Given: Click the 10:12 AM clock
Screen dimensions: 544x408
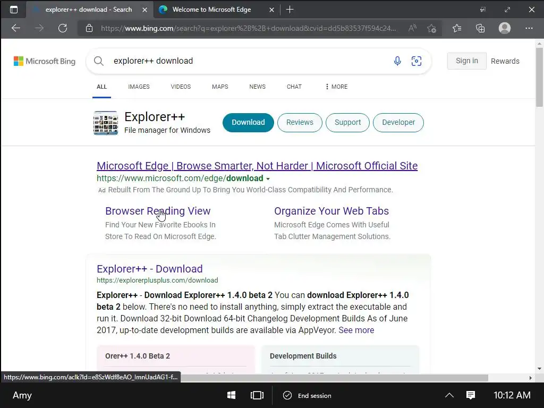Looking at the screenshot, I should 512,395.
